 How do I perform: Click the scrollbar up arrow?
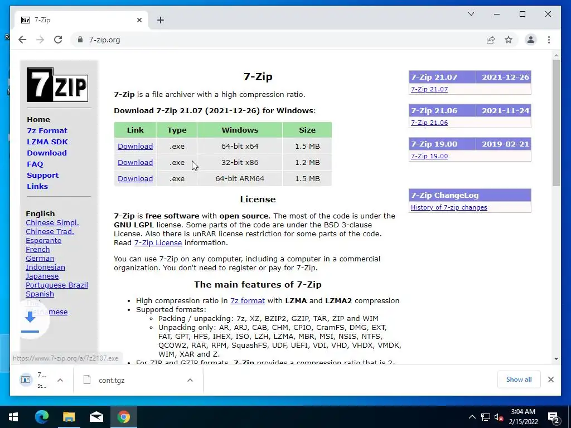pyautogui.click(x=556, y=56)
